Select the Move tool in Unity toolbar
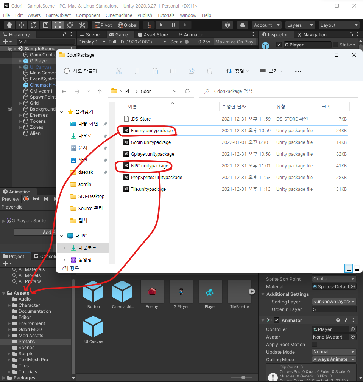 pos(22,25)
